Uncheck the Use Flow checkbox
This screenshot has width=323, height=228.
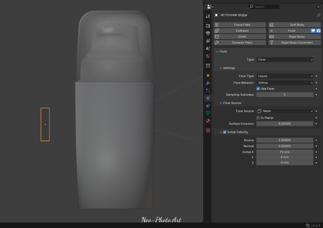coord(258,89)
